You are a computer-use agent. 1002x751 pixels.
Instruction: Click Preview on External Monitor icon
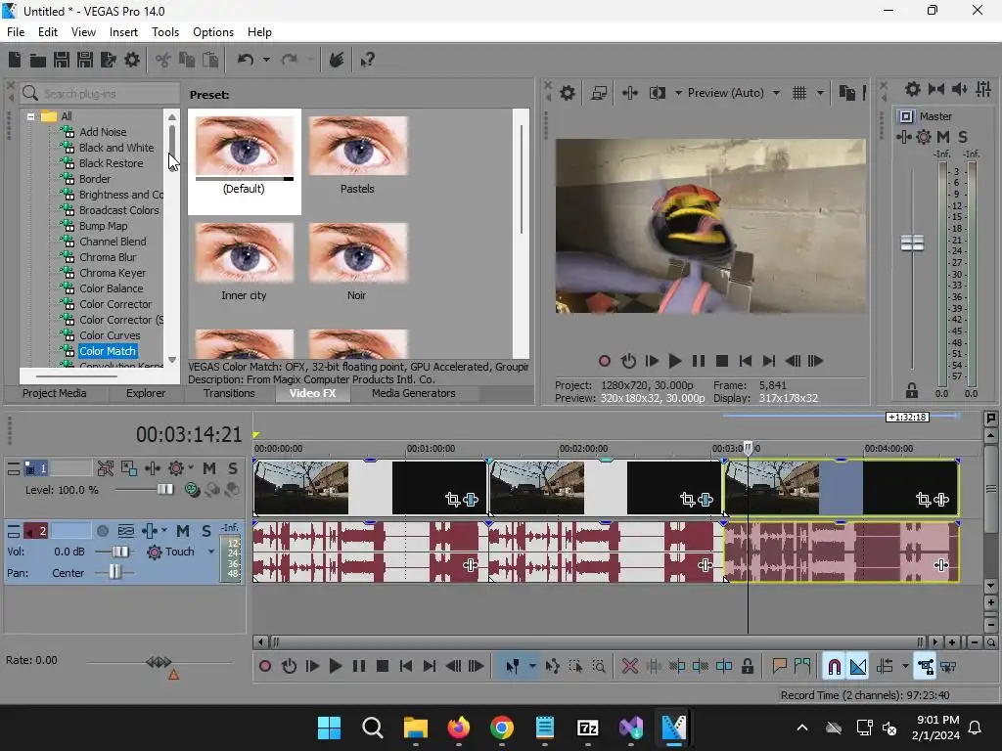tap(599, 93)
